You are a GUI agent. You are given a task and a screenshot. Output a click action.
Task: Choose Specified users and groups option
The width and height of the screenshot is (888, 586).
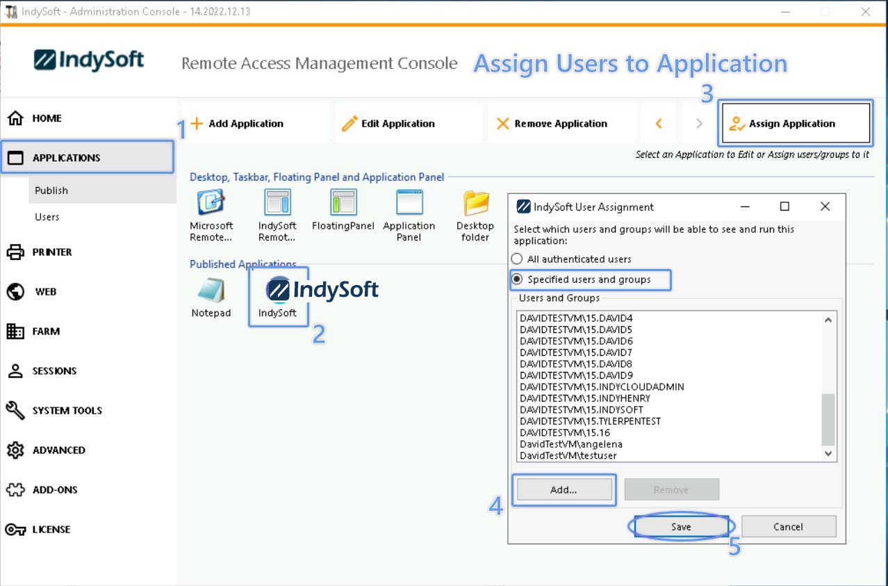(x=582, y=279)
